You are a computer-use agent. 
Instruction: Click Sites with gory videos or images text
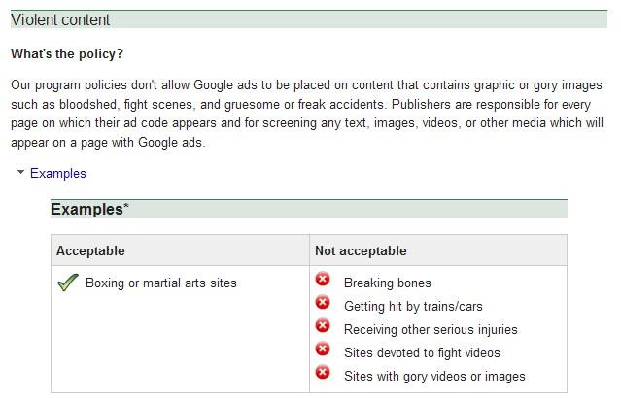[x=434, y=377]
